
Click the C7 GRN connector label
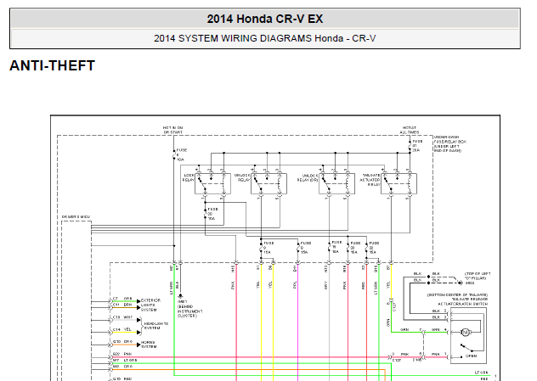(122, 299)
